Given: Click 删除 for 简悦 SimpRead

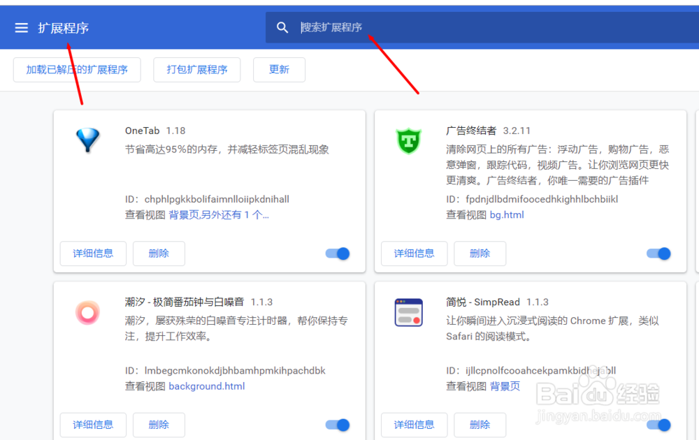Looking at the screenshot, I should pyautogui.click(x=480, y=425).
